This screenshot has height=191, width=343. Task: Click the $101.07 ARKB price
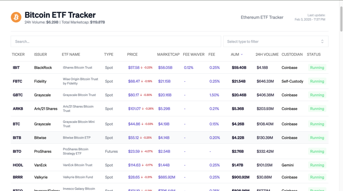pos(134,108)
